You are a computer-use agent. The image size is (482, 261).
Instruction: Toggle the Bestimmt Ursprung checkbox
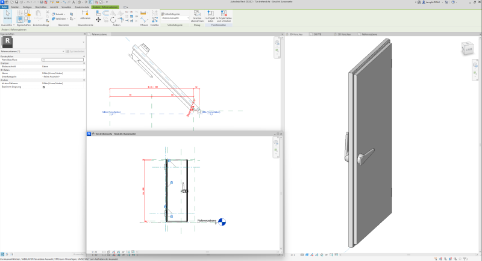point(43,87)
